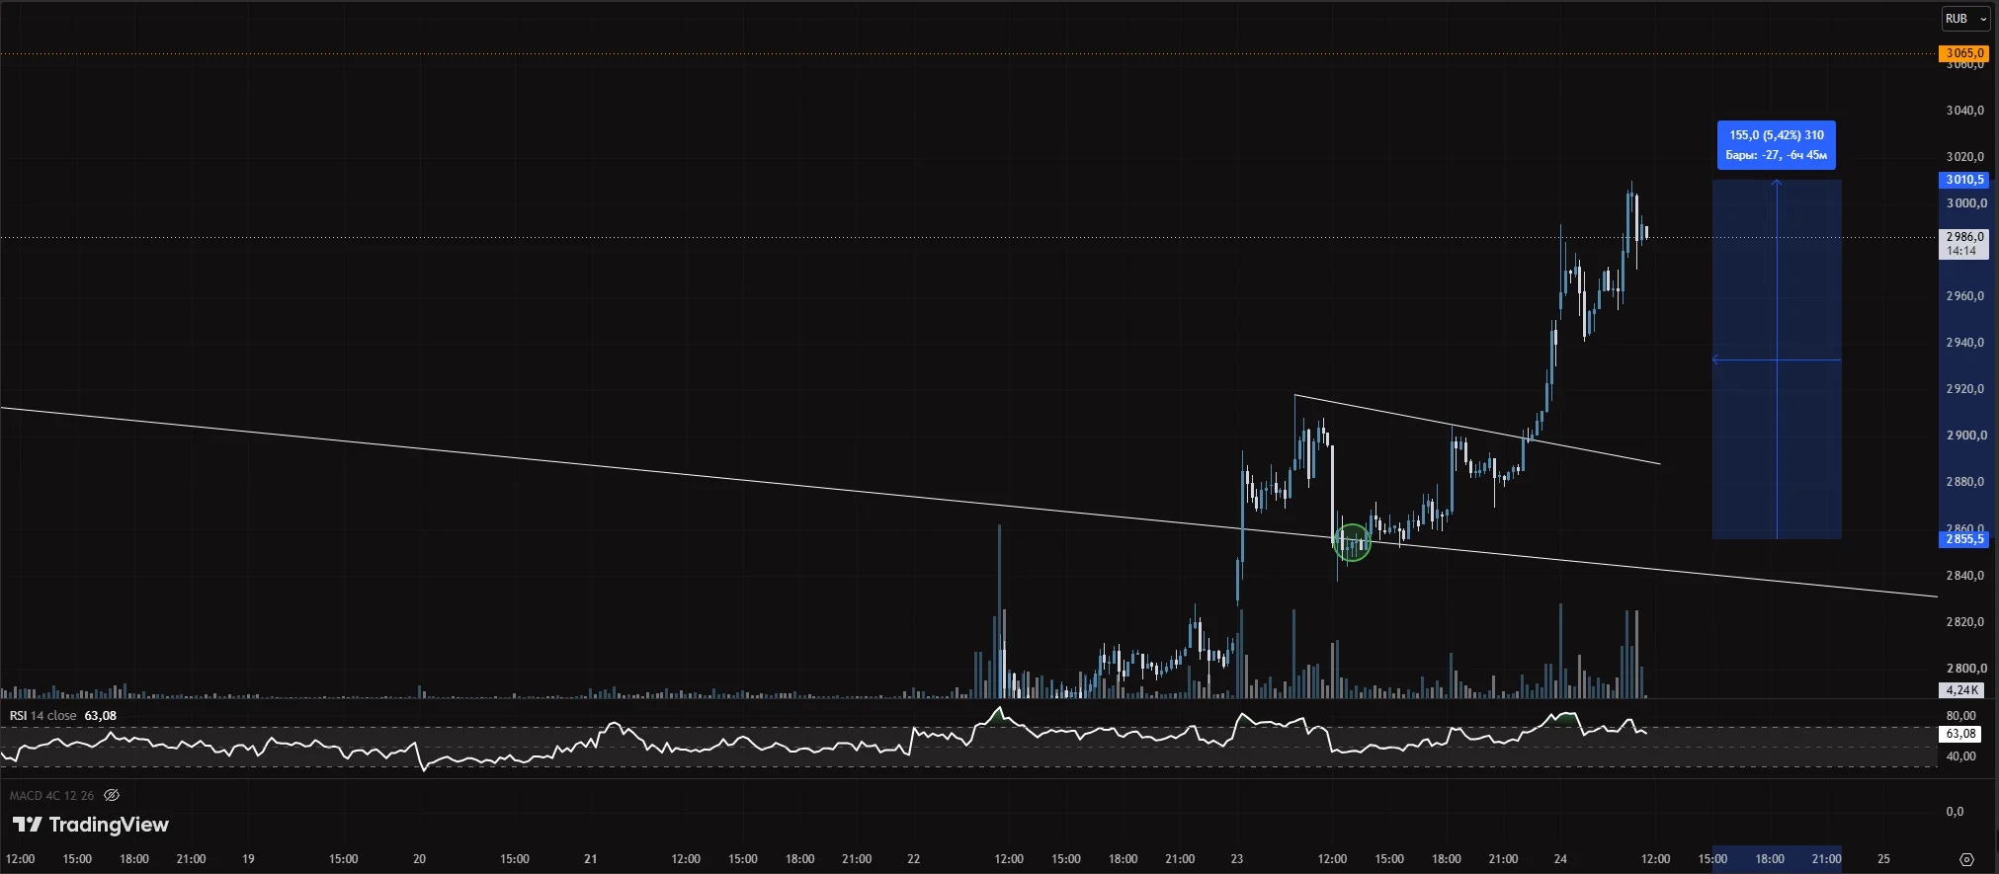Click the blue 2855,5 price label
The width and height of the screenshot is (1999, 874).
tap(1964, 539)
